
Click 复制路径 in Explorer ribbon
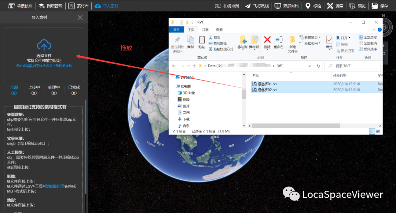217,43
